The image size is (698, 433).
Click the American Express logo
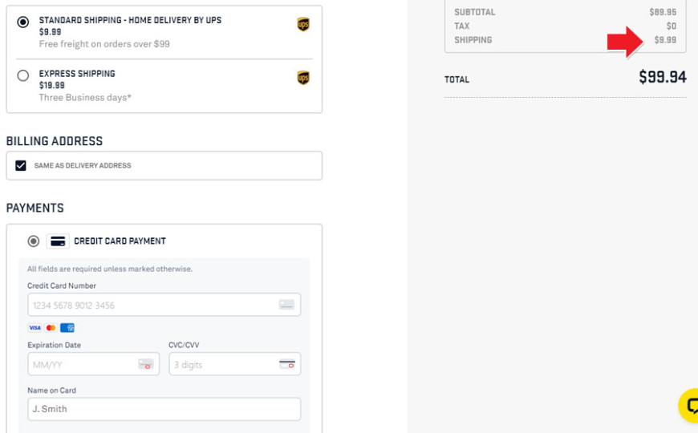[67, 328]
